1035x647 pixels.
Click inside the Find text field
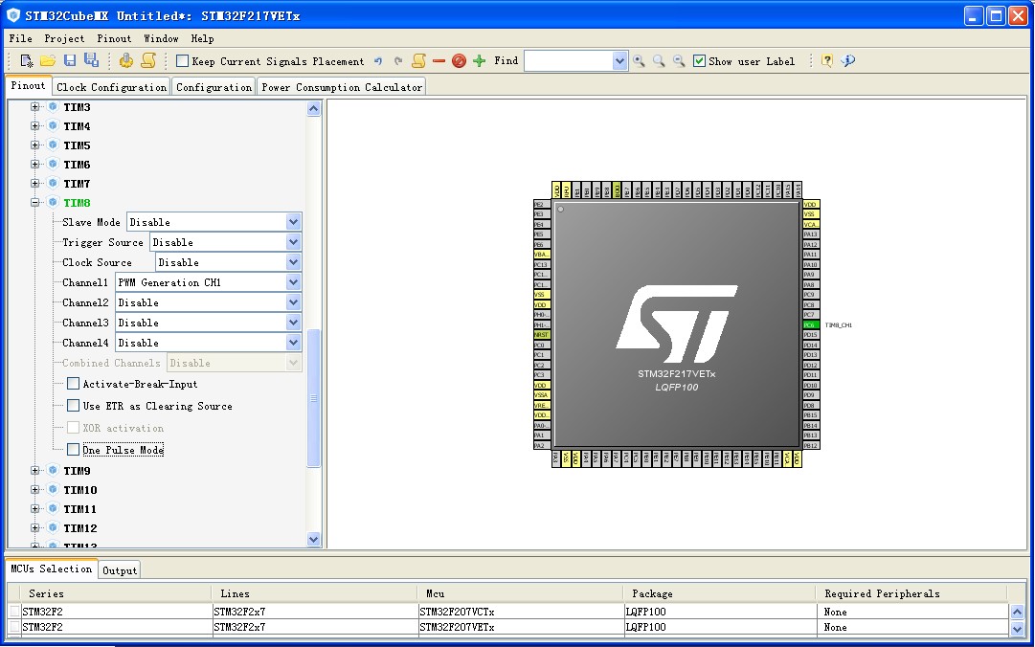click(569, 61)
